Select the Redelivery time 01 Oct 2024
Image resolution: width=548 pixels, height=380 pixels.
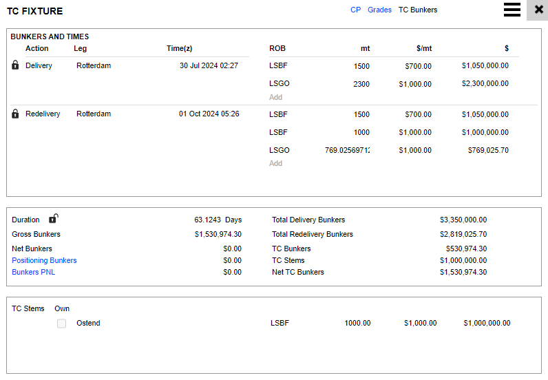[x=209, y=114]
